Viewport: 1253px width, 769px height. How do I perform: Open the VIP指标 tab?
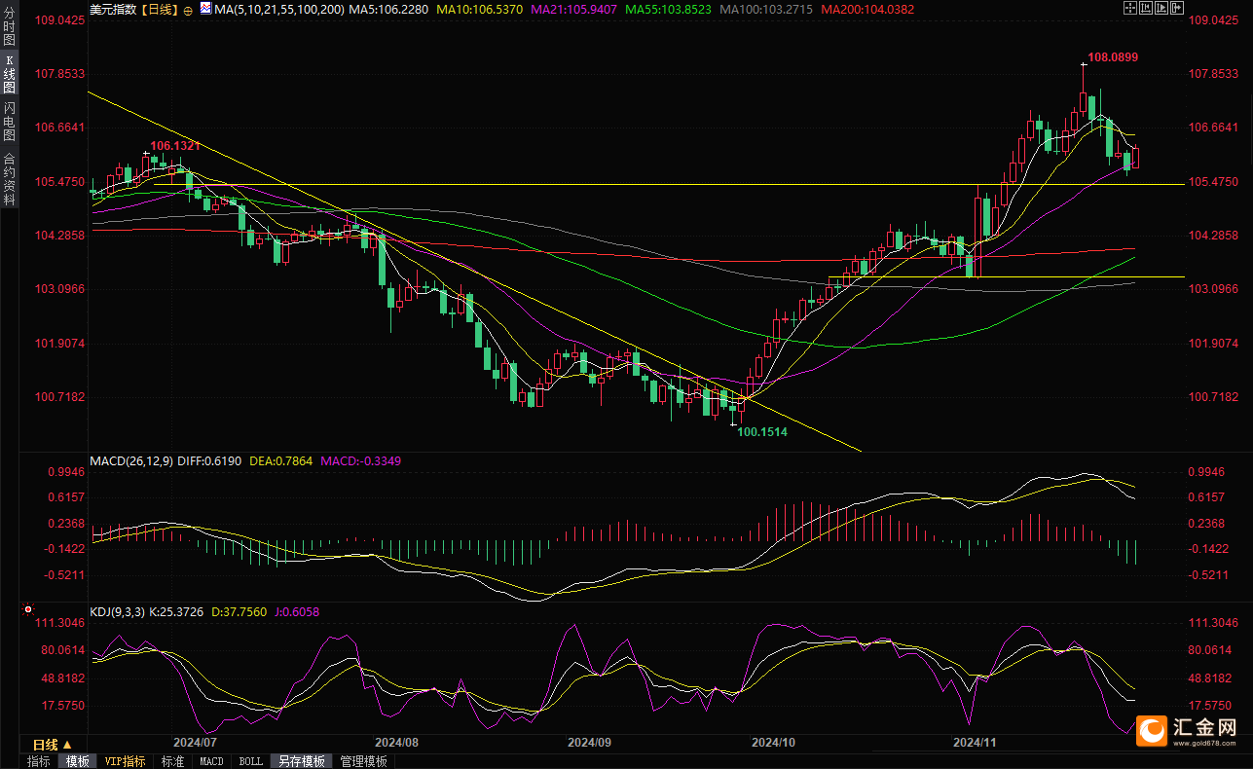pos(125,761)
